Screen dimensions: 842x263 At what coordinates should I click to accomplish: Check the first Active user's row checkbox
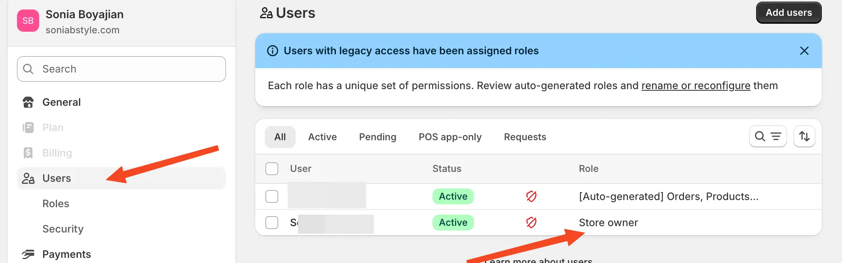(272, 196)
